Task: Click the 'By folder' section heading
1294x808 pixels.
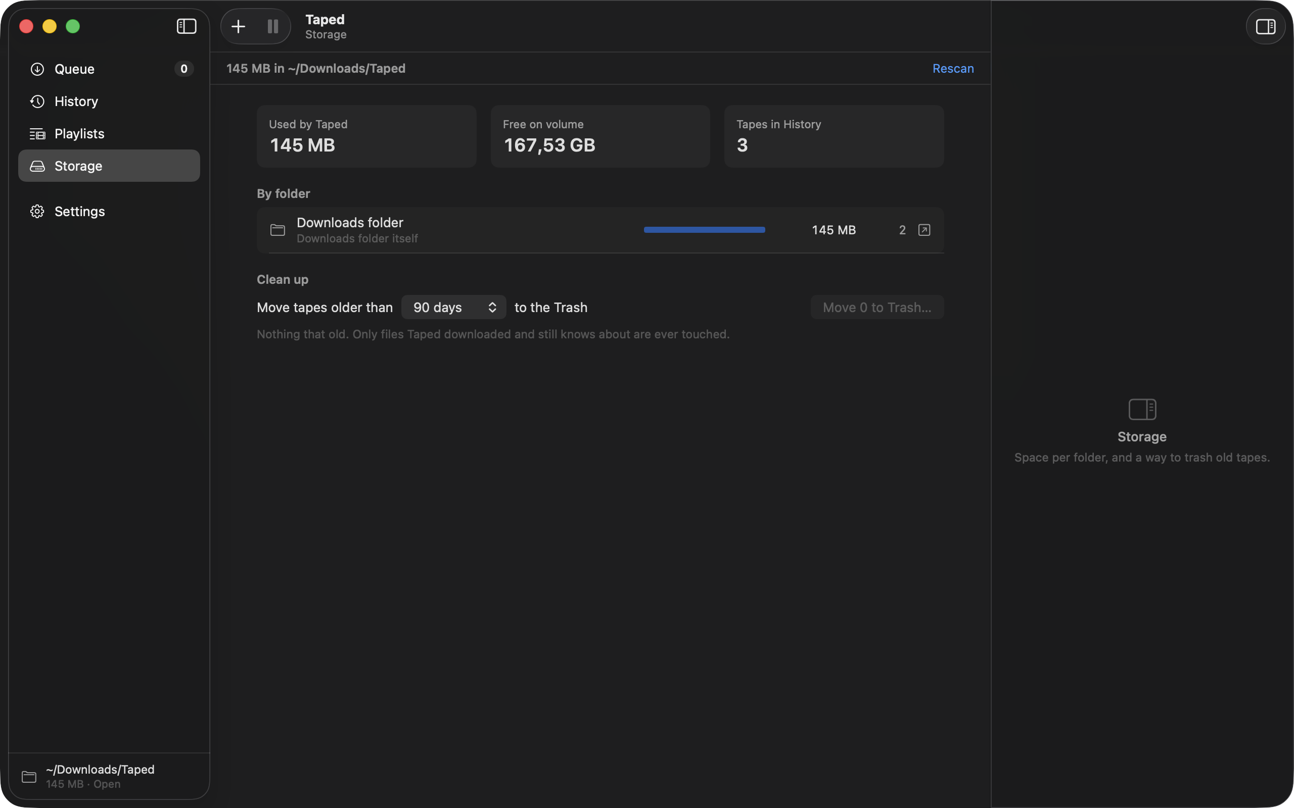Action: pyautogui.click(x=283, y=193)
